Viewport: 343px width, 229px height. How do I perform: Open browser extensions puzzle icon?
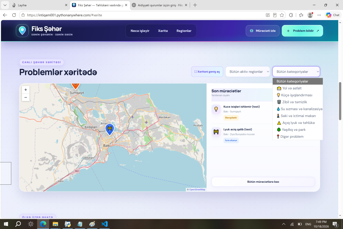[291, 15]
